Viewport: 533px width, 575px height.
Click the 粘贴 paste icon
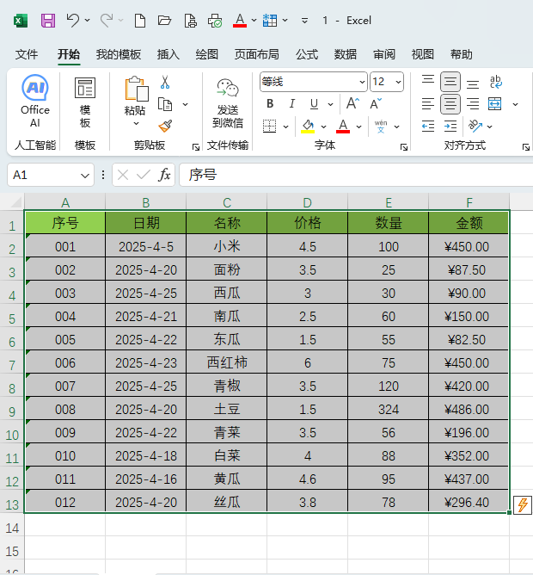pos(136,90)
